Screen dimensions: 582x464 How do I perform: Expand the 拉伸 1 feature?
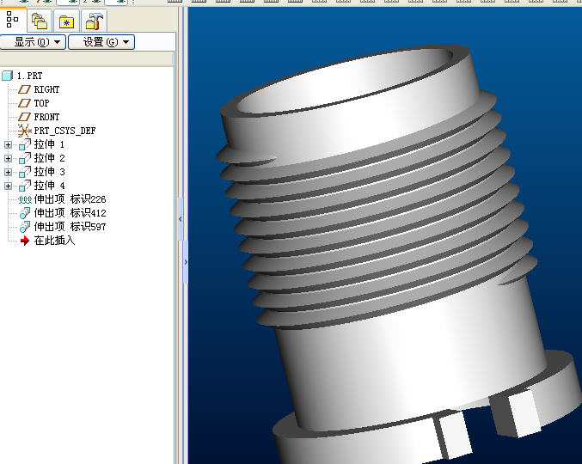click(8, 144)
